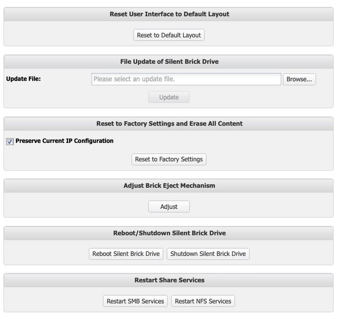
Task: Focus the update file path field
Action: click(186, 79)
